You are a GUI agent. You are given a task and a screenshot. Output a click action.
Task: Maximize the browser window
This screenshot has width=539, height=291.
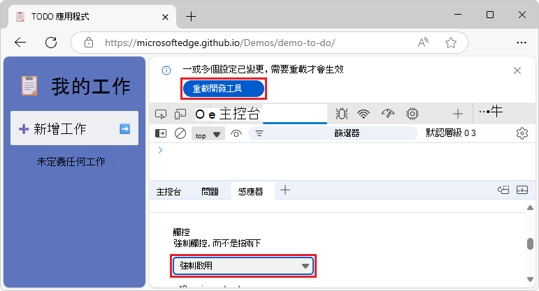pyautogui.click(x=490, y=15)
